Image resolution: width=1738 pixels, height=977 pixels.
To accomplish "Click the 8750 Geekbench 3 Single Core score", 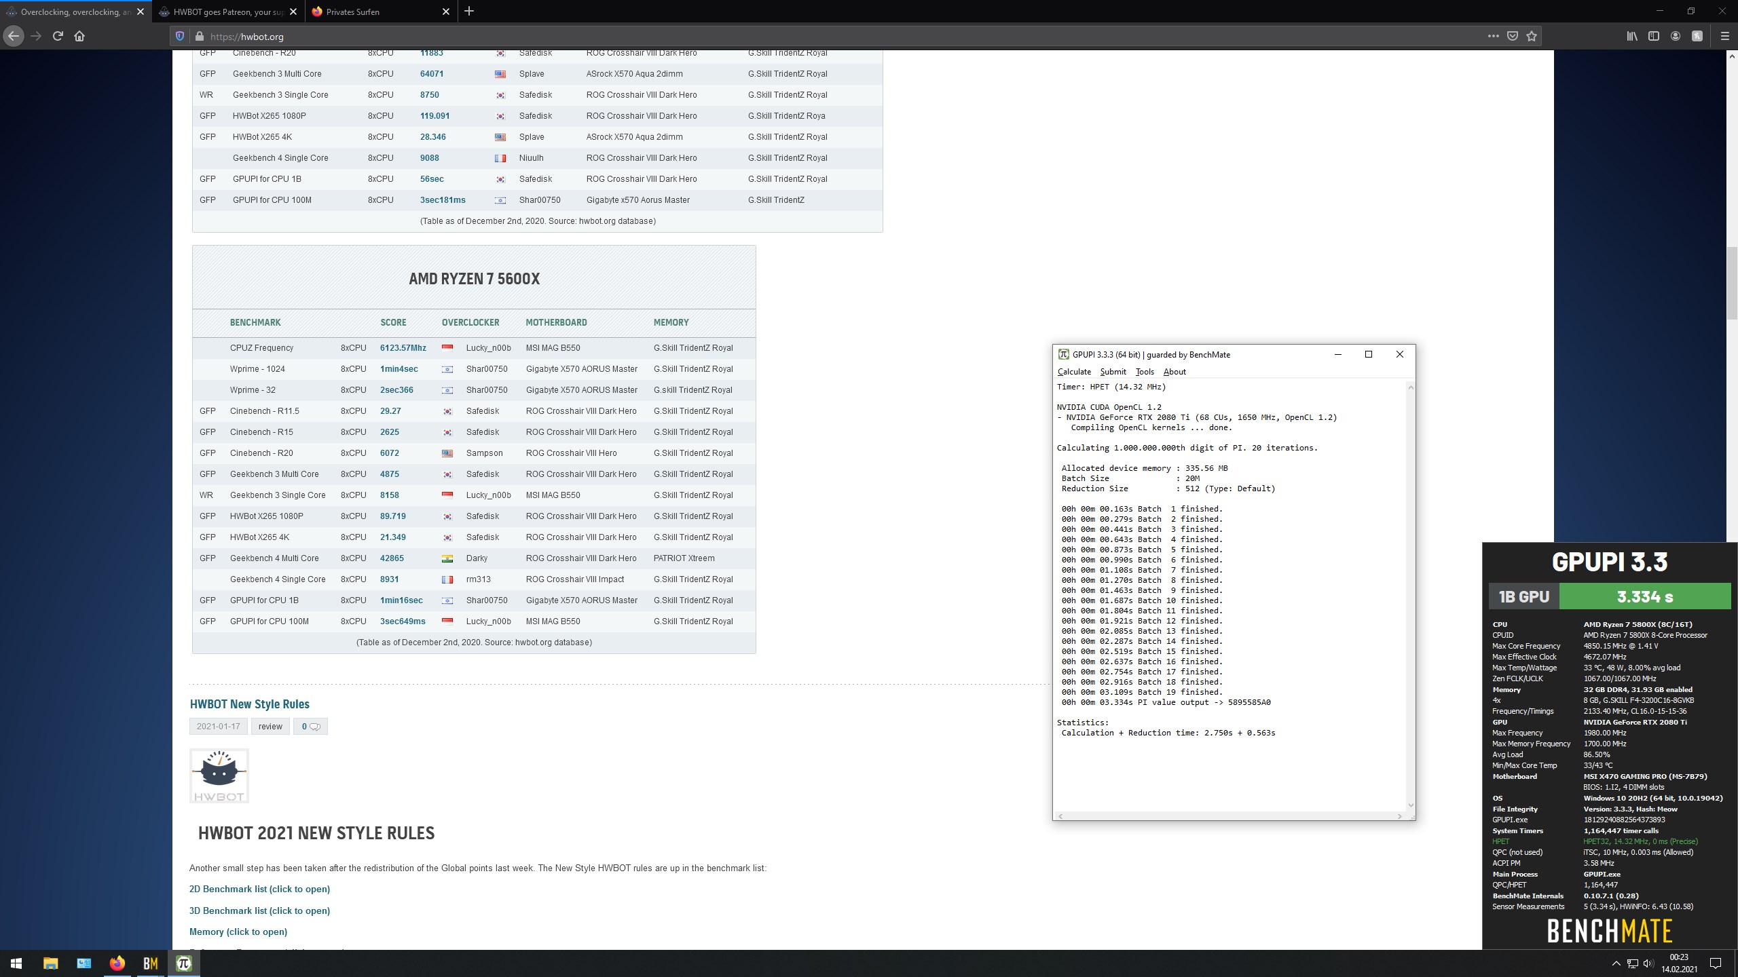I will [430, 95].
